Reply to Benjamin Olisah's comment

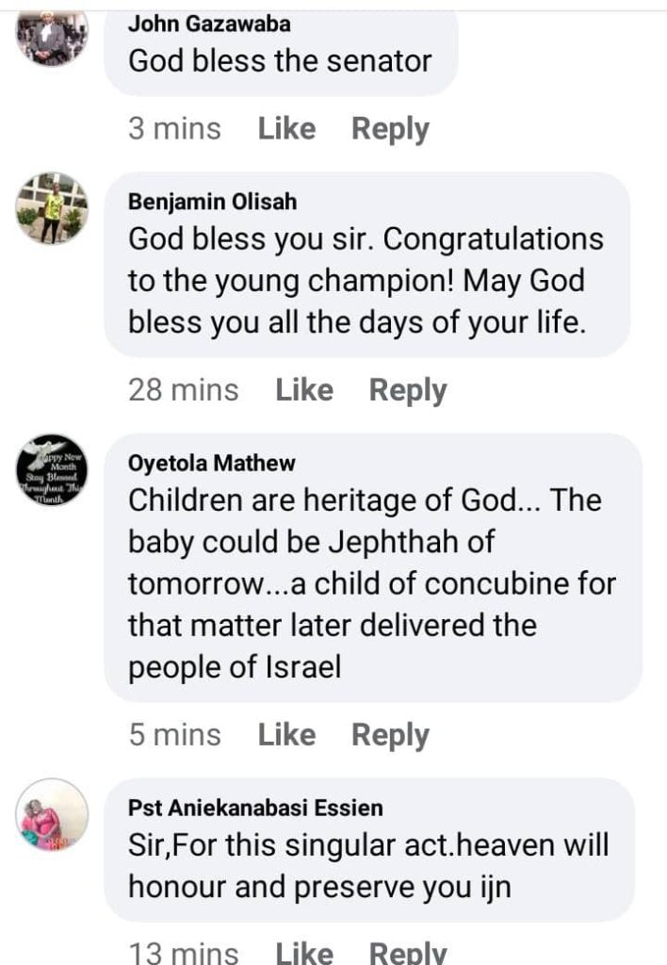[408, 390]
